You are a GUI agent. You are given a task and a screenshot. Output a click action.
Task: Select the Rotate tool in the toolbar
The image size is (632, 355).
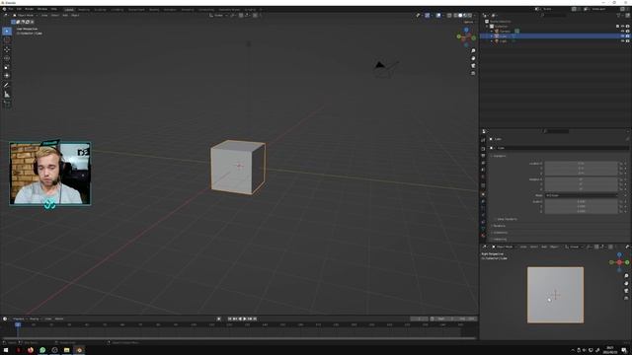point(7,58)
